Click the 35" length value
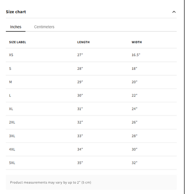The image size is (185, 194). tap(80, 163)
